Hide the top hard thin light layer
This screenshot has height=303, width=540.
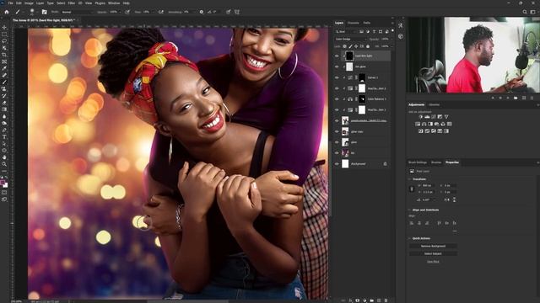tap(337, 56)
